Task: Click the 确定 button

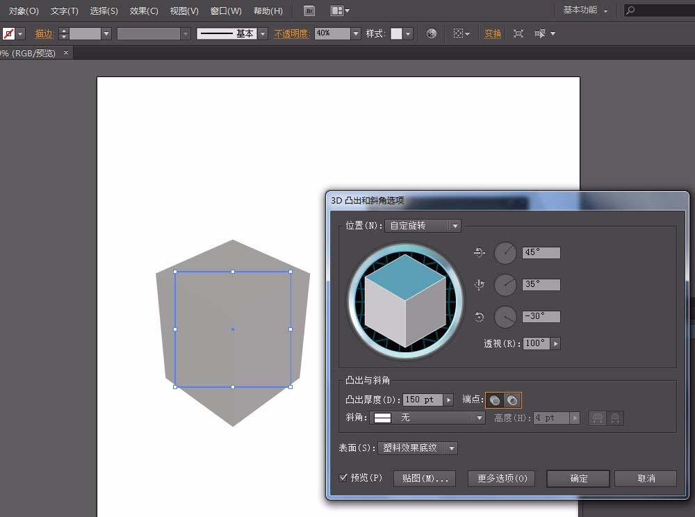Action: click(x=578, y=478)
